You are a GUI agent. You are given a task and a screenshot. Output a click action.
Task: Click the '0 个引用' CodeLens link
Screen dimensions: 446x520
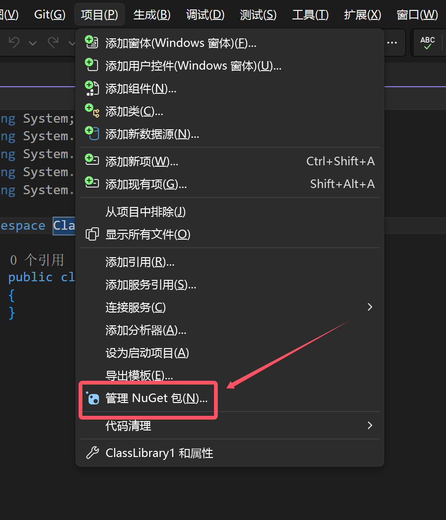tap(37, 260)
